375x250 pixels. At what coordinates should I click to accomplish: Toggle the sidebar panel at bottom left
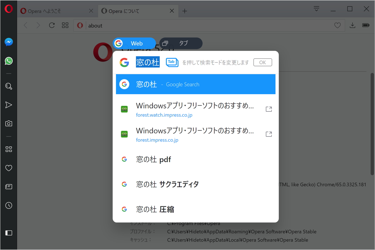[8, 233]
